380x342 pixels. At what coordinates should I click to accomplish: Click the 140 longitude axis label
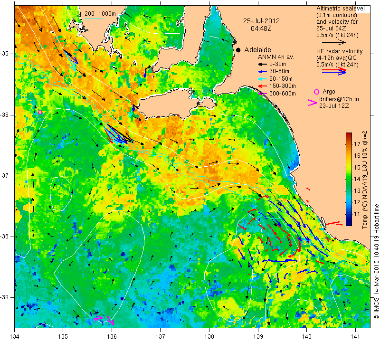pyautogui.click(x=306, y=337)
